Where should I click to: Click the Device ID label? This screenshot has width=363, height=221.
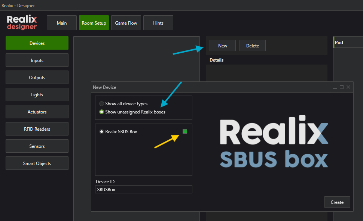click(105, 182)
